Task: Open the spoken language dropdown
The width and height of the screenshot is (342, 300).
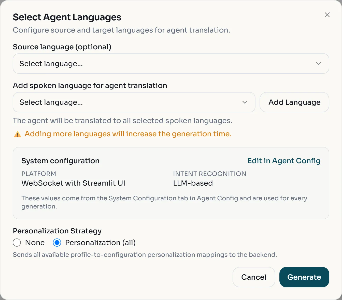Action: coord(134,102)
